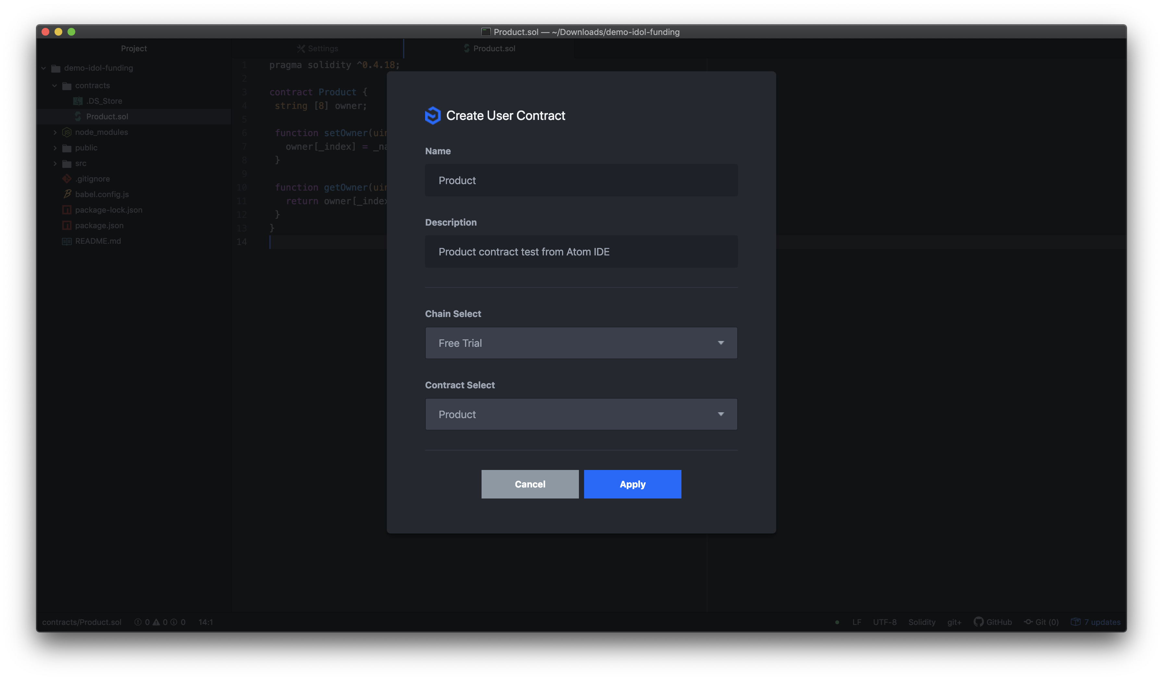The width and height of the screenshot is (1163, 680).
Task: Collapse the demo-idol-funding root folder
Action: tap(44, 68)
